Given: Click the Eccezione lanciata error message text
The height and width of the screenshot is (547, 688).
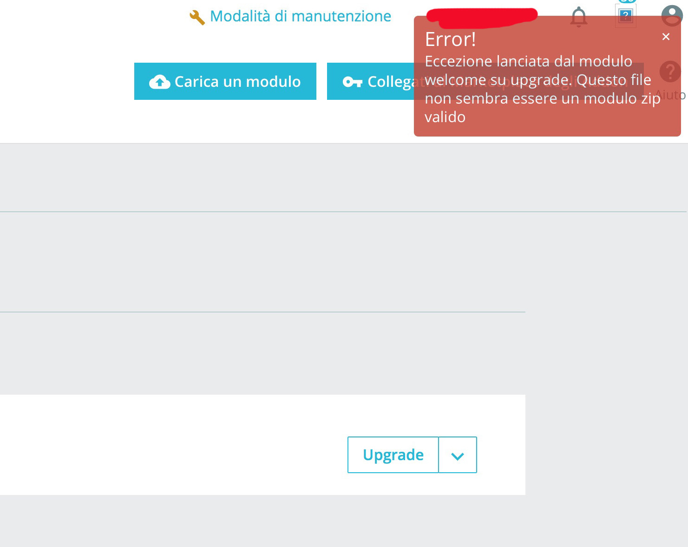Looking at the screenshot, I should pyautogui.click(x=542, y=89).
